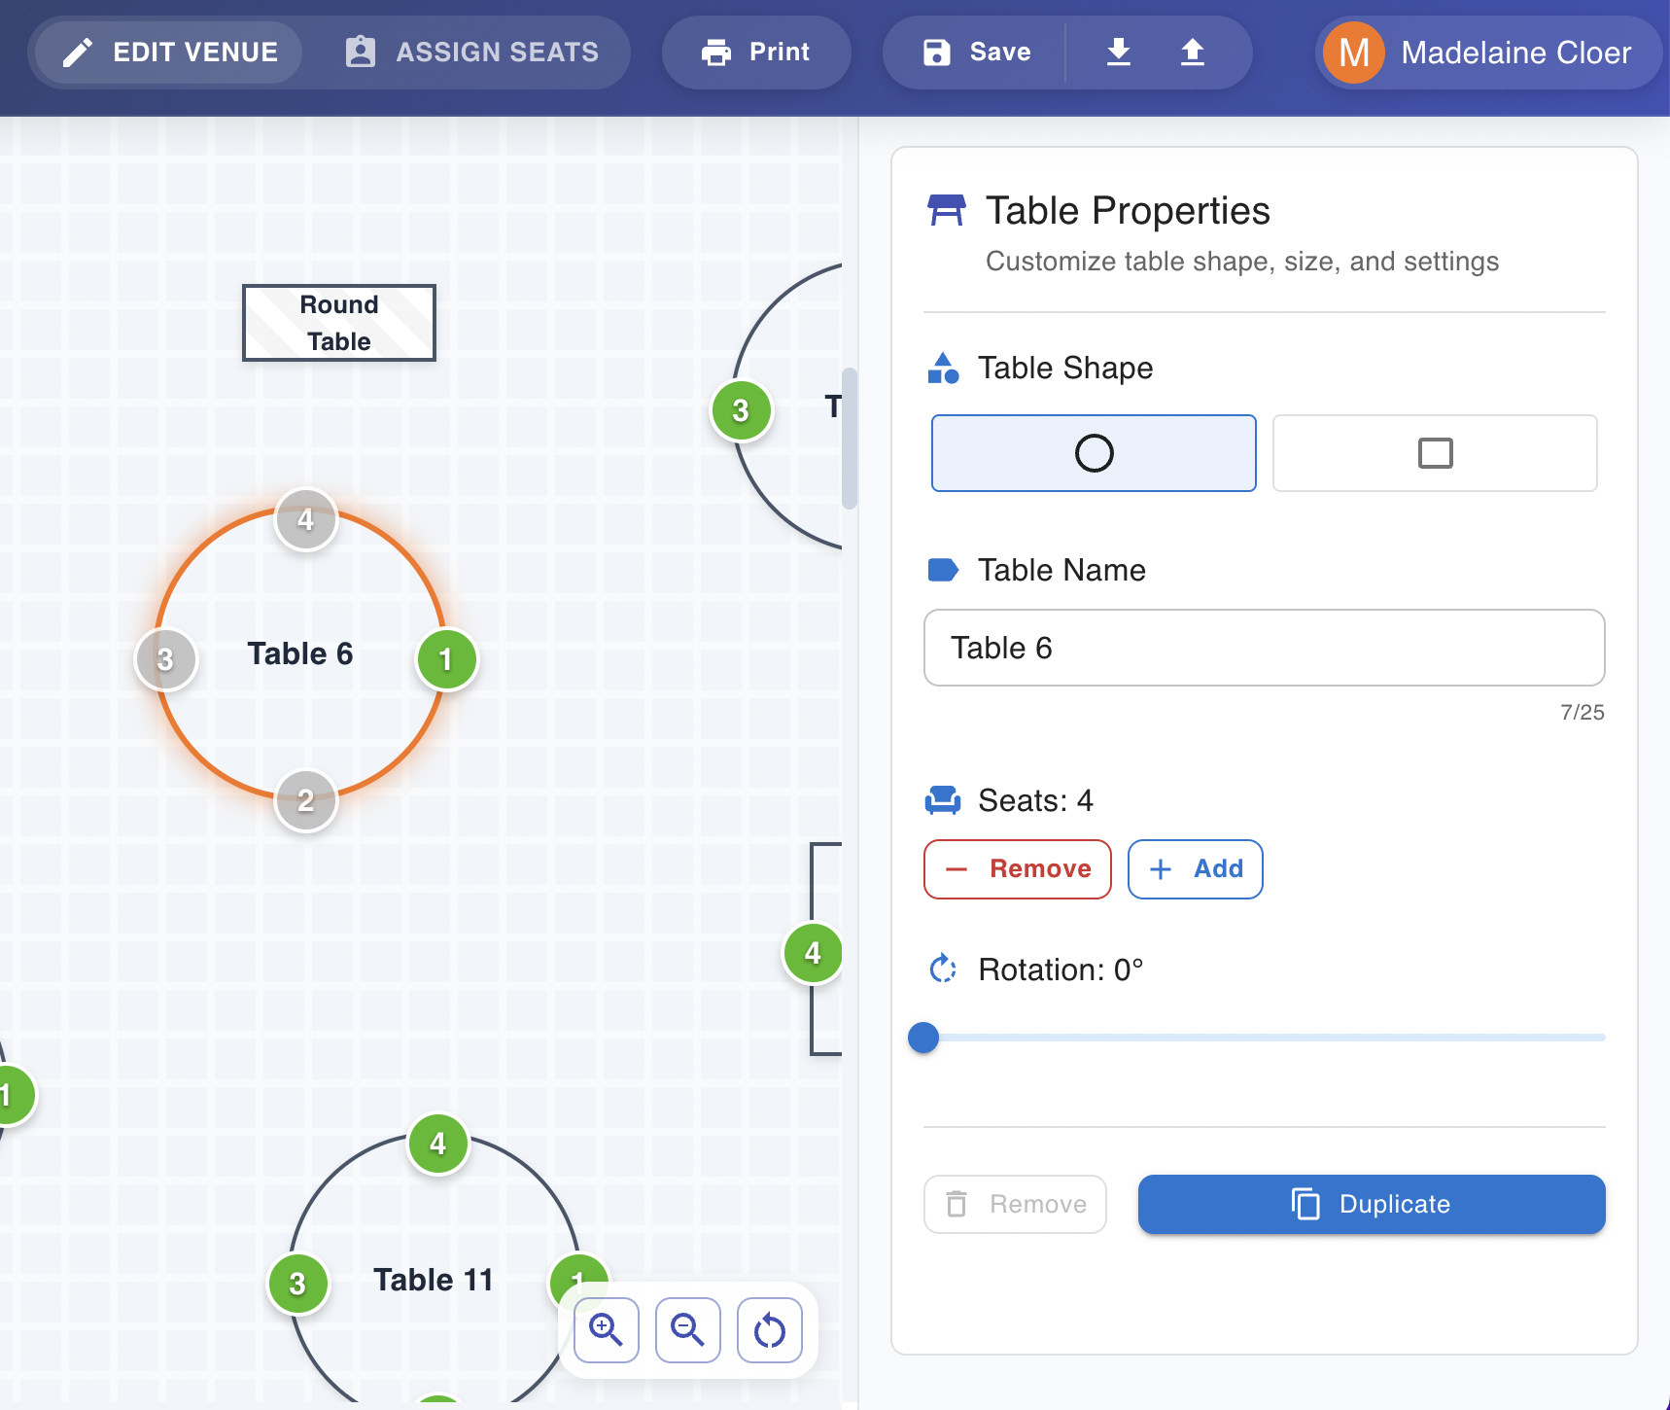Duplicate the selected table

pyautogui.click(x=1372, y=1204)
